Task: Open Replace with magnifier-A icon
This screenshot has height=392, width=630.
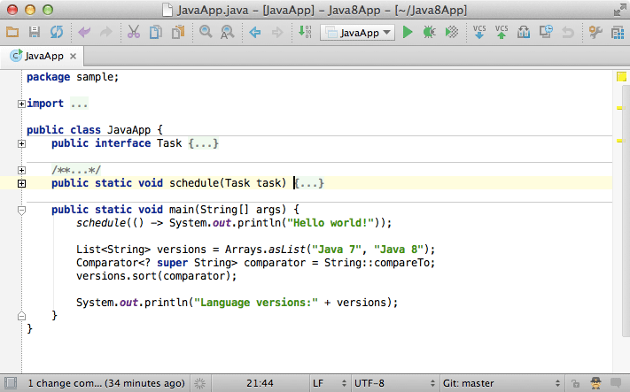Action: coord(227,32)
